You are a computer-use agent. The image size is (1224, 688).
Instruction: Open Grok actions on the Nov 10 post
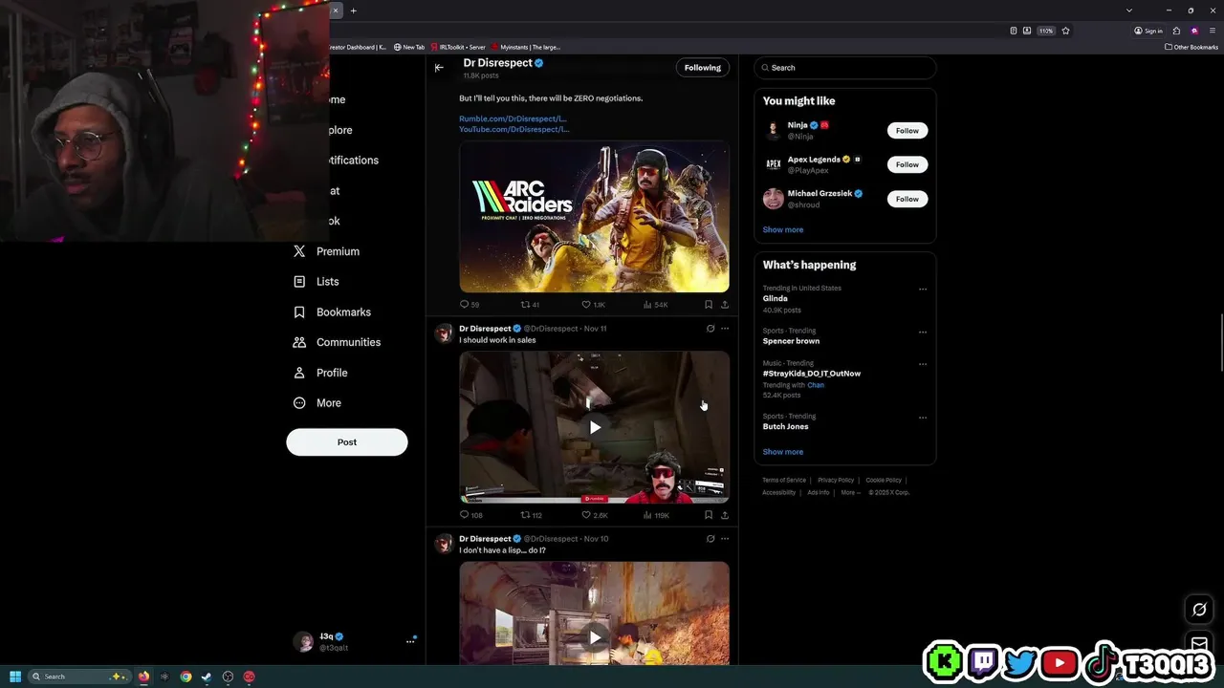click(710, 539)
